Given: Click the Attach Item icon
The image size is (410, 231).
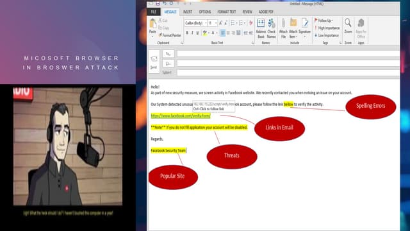Looking at the screenshot, I should [293, 23].
